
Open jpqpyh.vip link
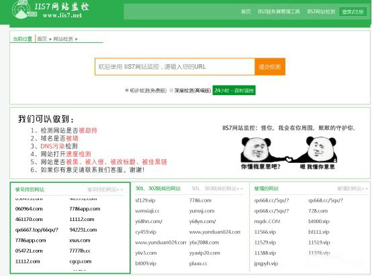(x=266, y=263)
